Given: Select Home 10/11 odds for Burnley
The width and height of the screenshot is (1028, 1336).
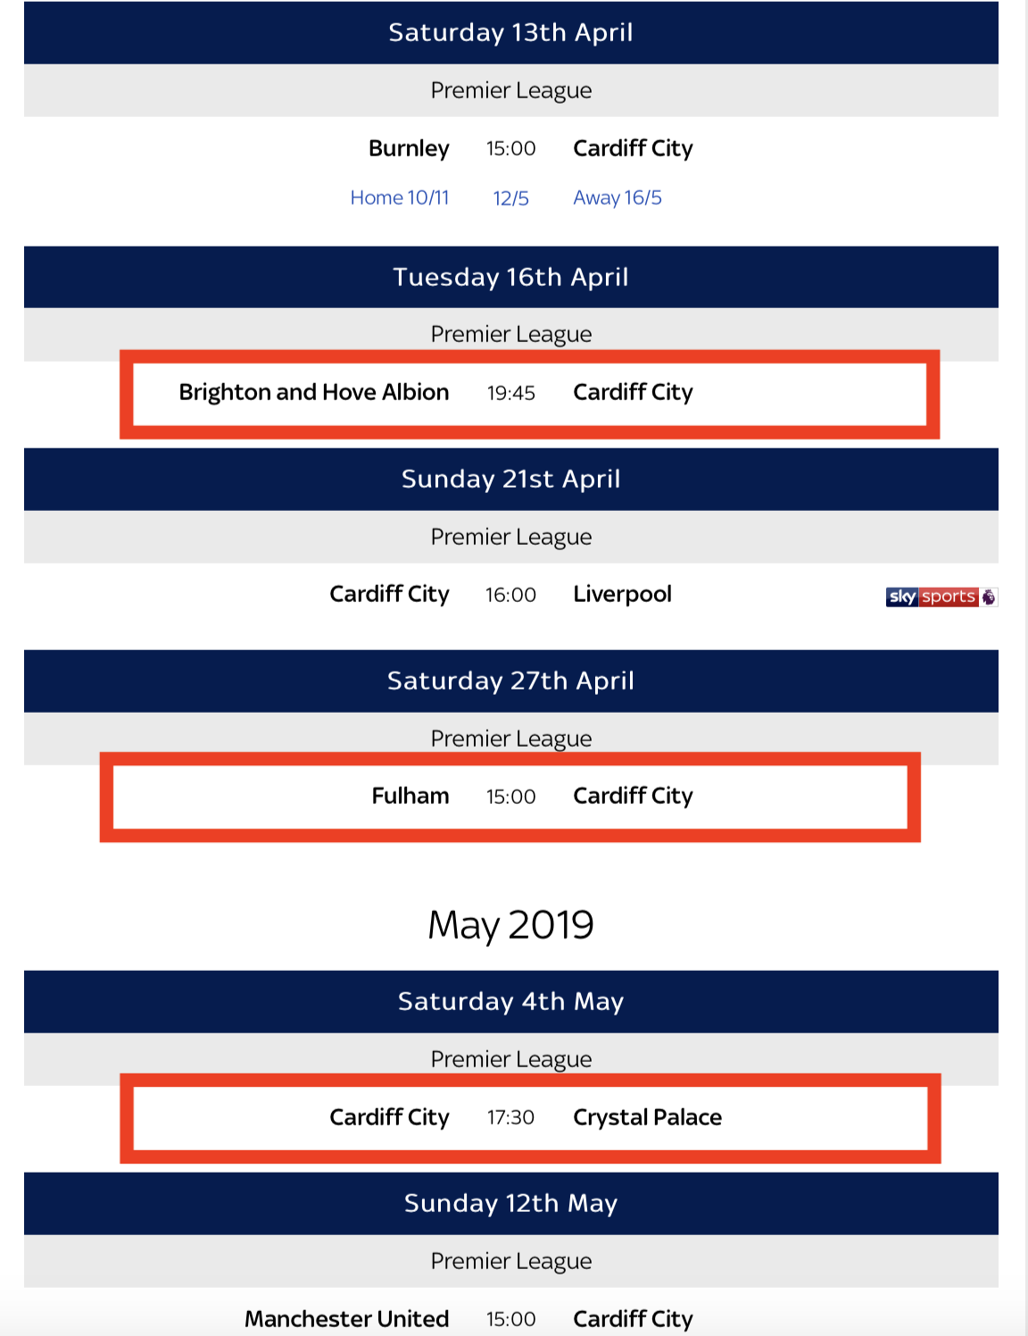Looking at the screenshot, I should pos(400,197).
